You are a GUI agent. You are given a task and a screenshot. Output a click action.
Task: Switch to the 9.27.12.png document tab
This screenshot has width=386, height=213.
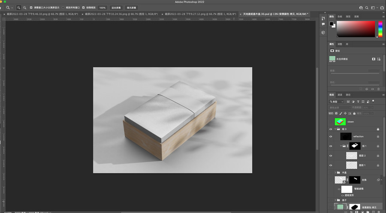click(x=200, y=14)
